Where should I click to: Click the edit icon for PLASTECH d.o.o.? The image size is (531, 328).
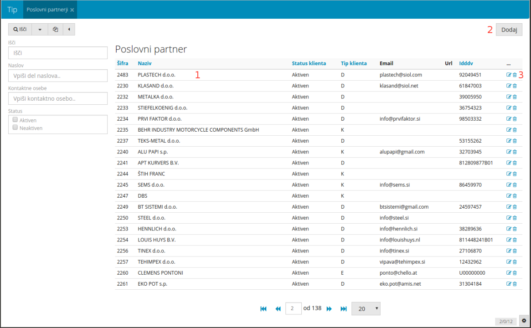click(x=509, y=75)
